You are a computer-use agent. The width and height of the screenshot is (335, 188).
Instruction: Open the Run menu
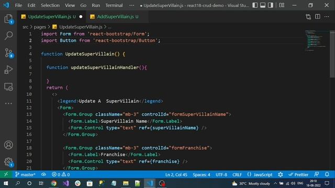96,5
